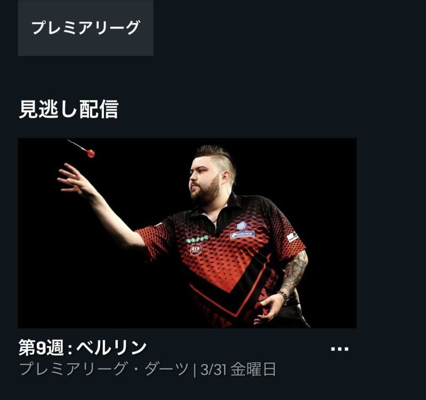Open the three-dot options menu for 第9週
This screenshot has height=400, width=426.
(340, 349)
